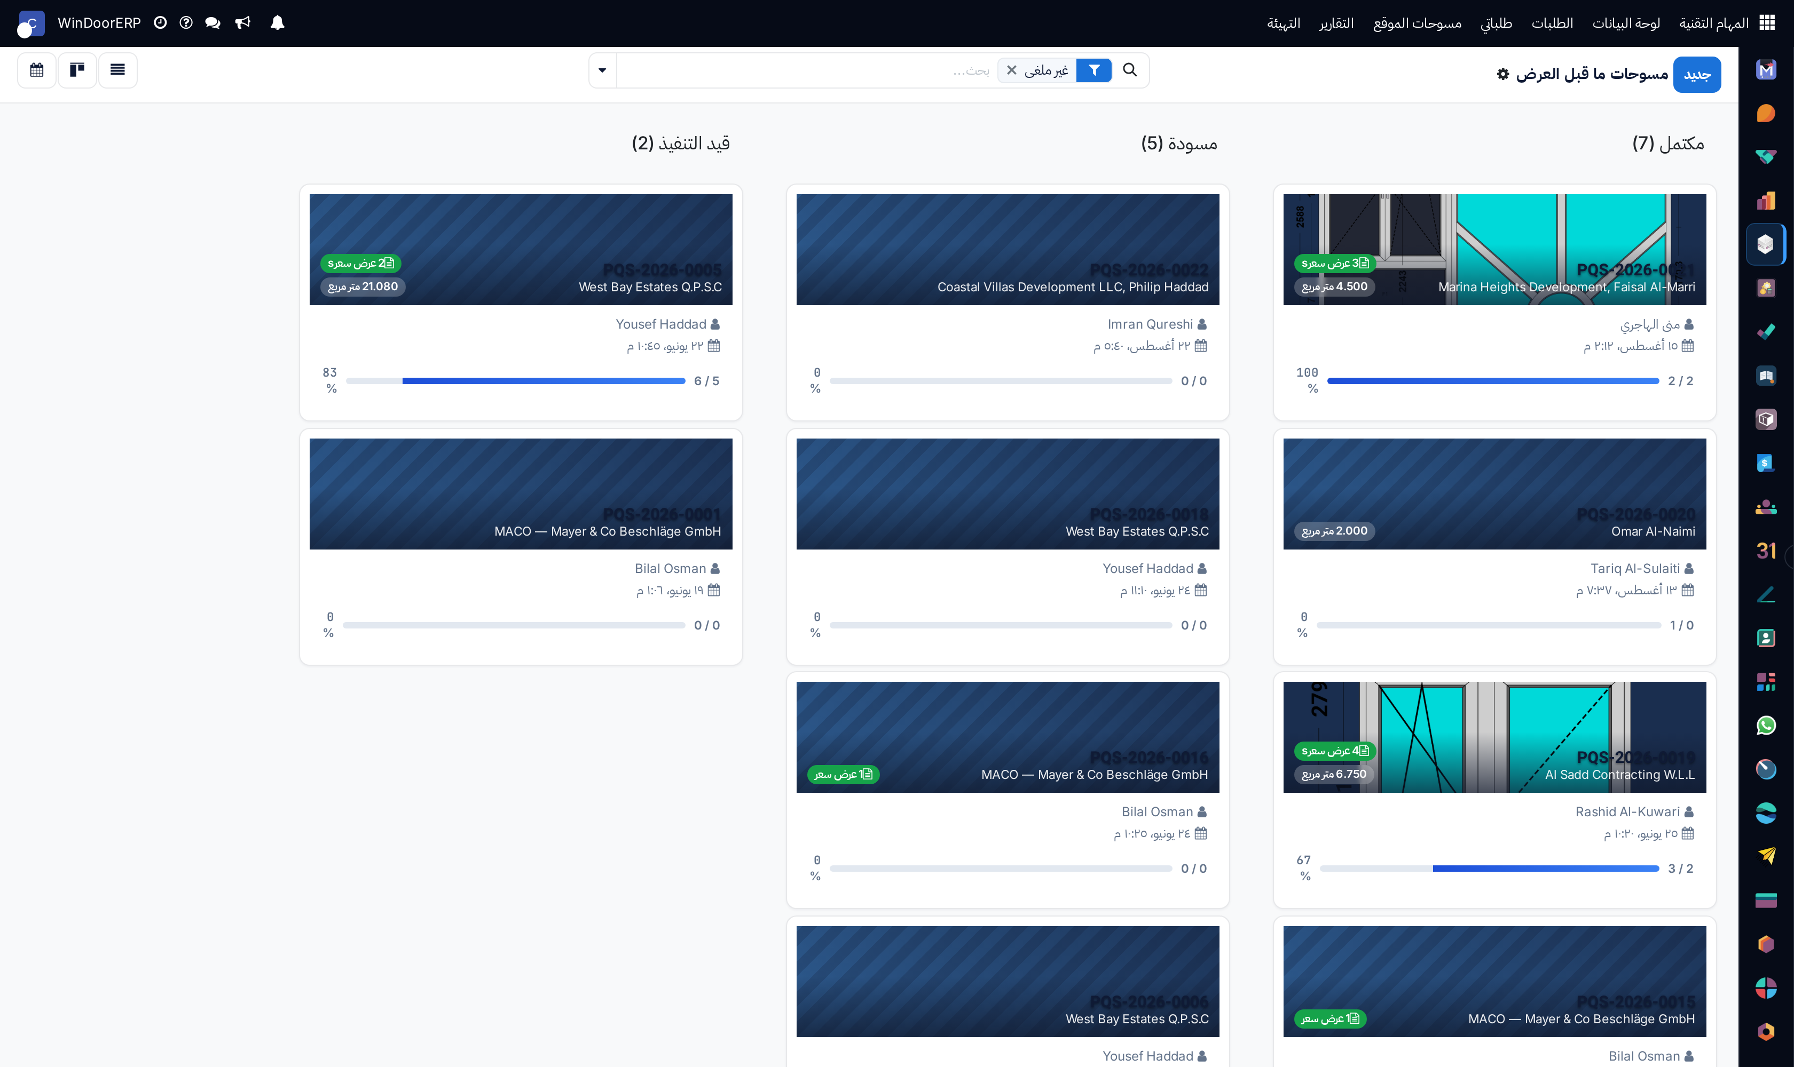Switch to kanban view
This screenshot has height=1067, width=1794.
tap(77, 70)
